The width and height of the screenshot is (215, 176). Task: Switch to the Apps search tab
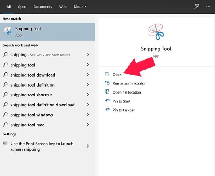22,7
